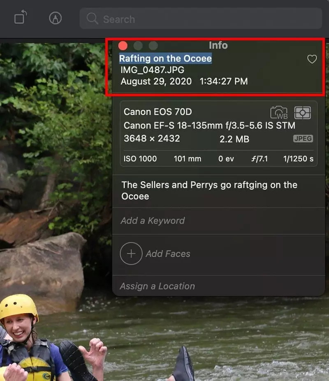Edit the Sellers and Perrys description
Viewport: 329px width, 381px height.
coord(209,190)
